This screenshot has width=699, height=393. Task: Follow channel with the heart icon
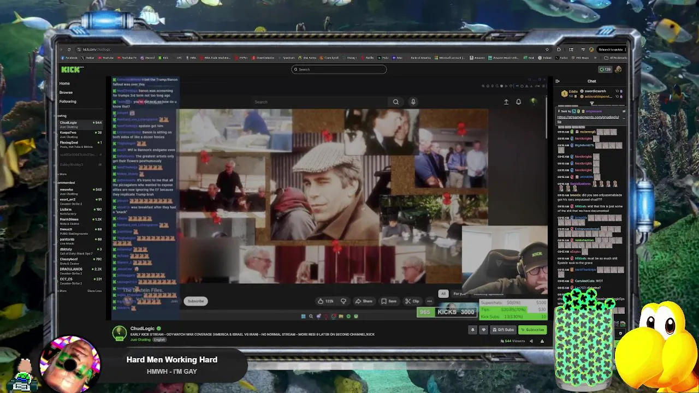click(x=483, y=330)
